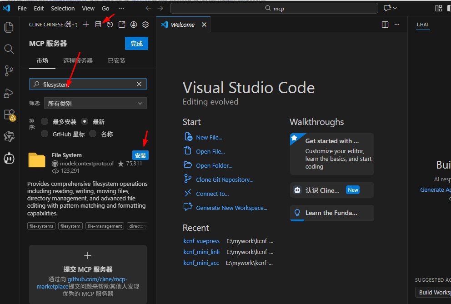Expand the hidden menu items ellipsis
Screen dimensions: 451x304
pyautogui.click(x=122, y=8)
